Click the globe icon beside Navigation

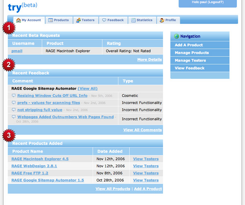[x=176, y=36]
